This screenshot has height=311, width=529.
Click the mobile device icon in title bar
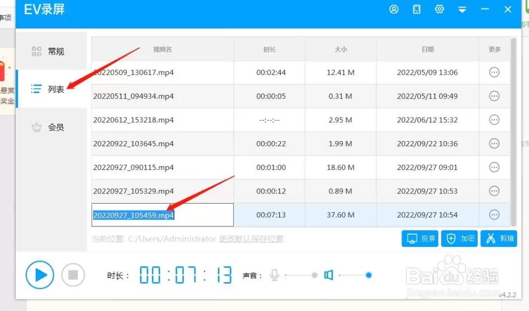tap(417, 9)
